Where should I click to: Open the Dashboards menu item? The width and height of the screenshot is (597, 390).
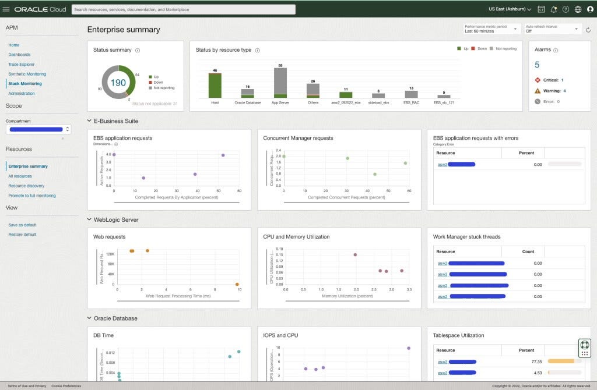tap(21, 55)
